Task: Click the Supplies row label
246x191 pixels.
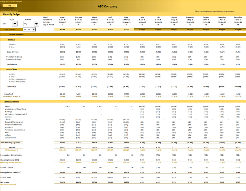Action: point(8,117)
